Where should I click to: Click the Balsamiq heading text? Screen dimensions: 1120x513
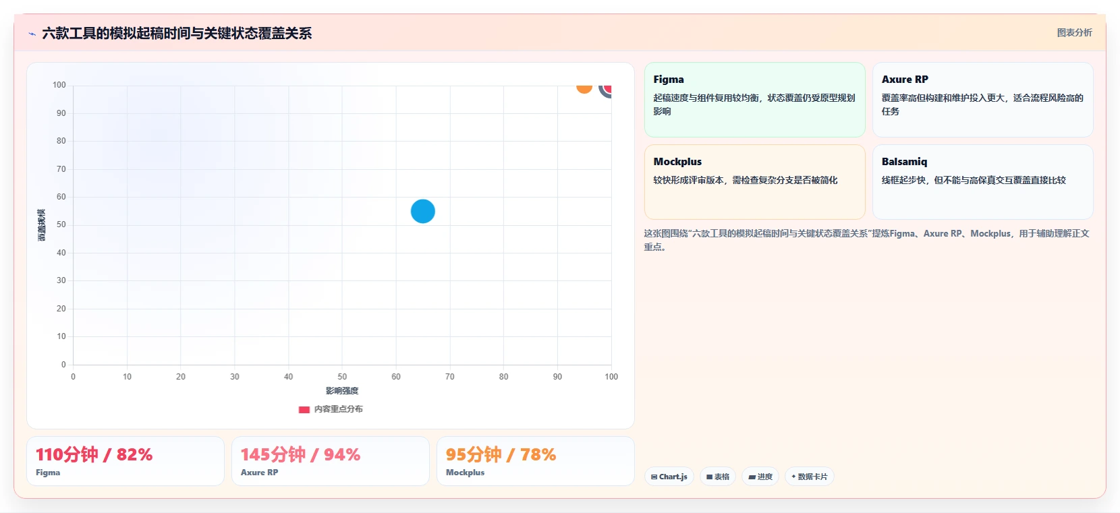[x=904, y=162]
